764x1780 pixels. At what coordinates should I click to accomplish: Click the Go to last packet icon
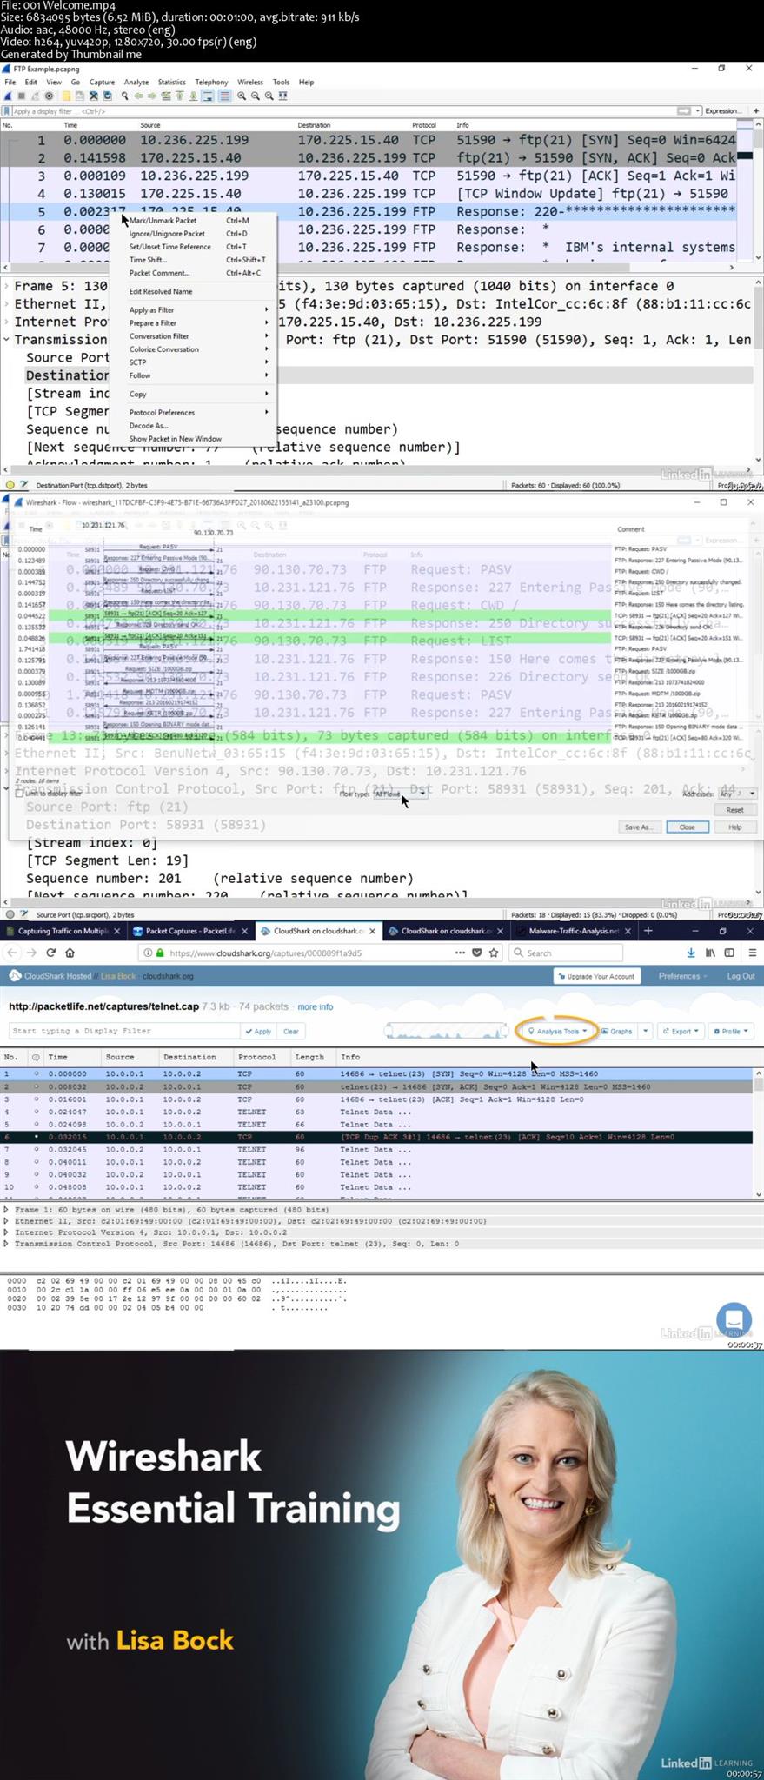click(x=193, y=96)
